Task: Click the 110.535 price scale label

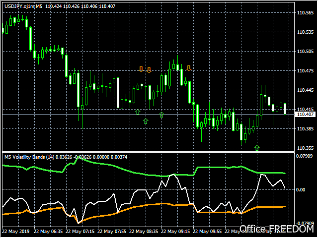Action: [305, 32]
